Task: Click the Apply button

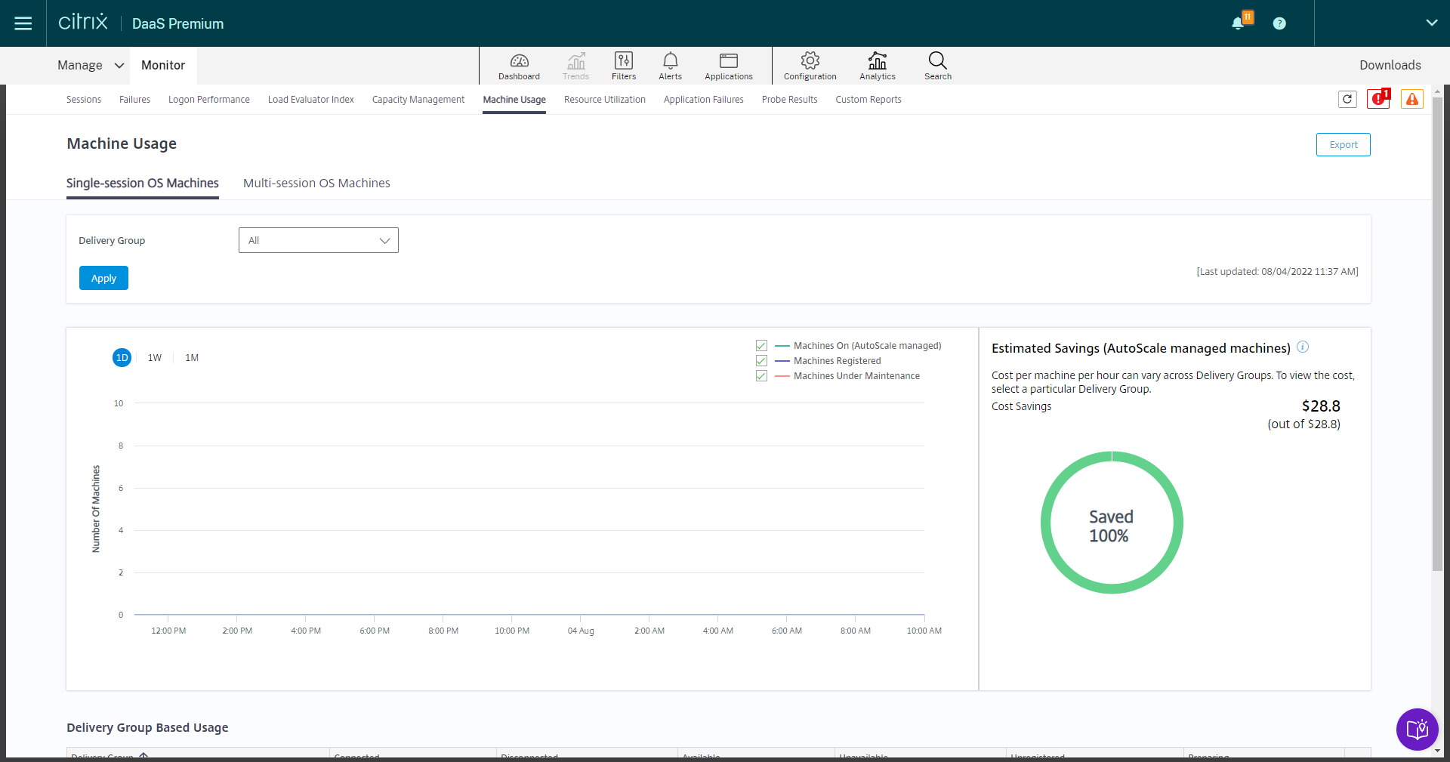Action: (x=103, y=278)
